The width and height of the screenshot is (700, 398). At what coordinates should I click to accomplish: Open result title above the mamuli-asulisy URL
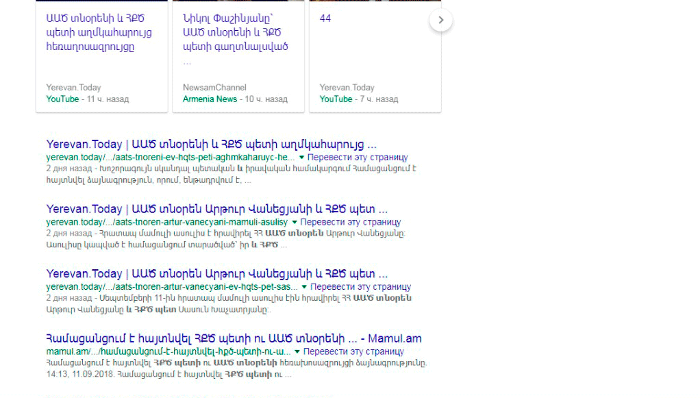click(x=216, y=209)
